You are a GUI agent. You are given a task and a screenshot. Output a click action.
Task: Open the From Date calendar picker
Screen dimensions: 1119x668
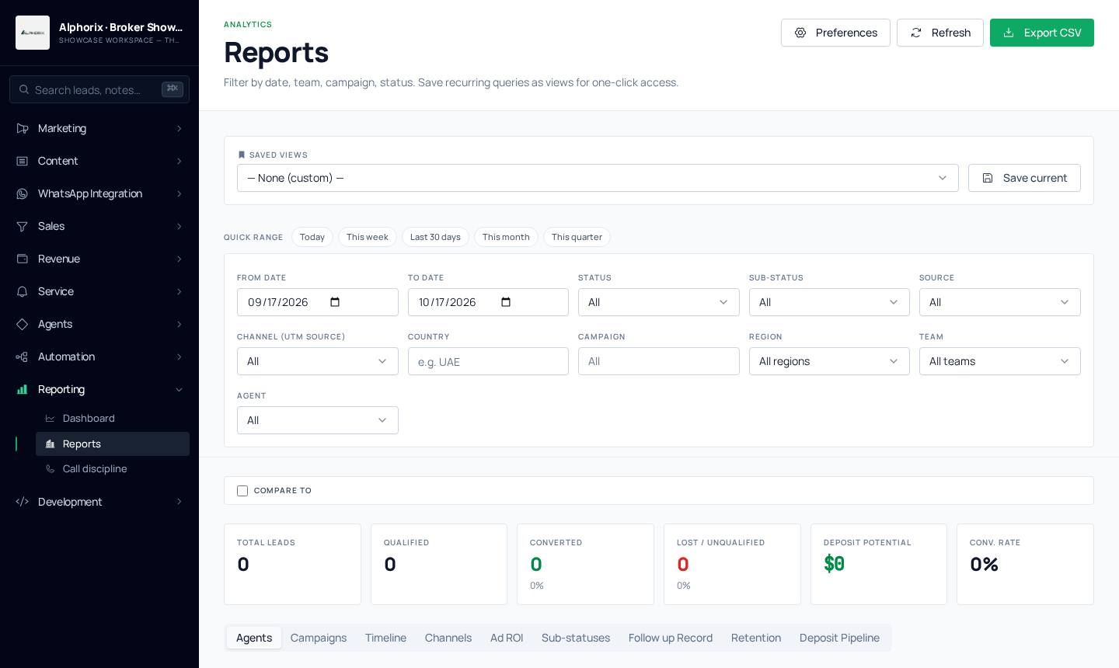[336, 302]
